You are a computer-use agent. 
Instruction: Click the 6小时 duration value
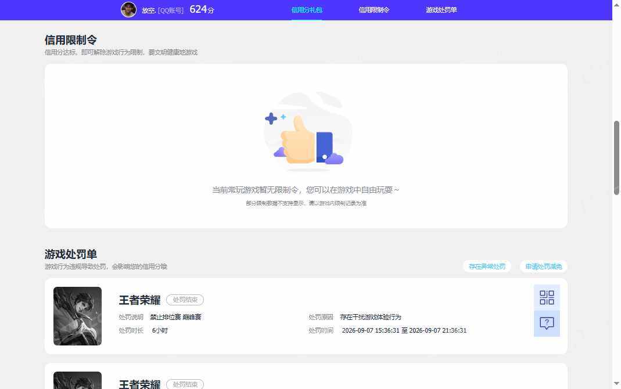point(160,330)
